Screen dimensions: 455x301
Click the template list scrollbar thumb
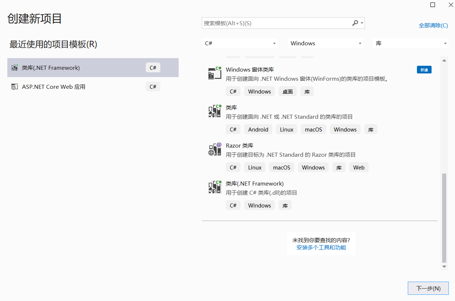coord(444,218)
